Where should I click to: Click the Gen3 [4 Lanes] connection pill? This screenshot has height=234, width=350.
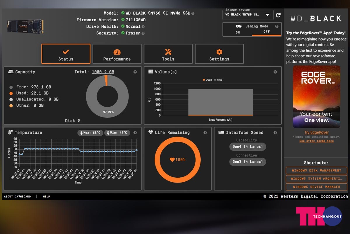[248, 162]
